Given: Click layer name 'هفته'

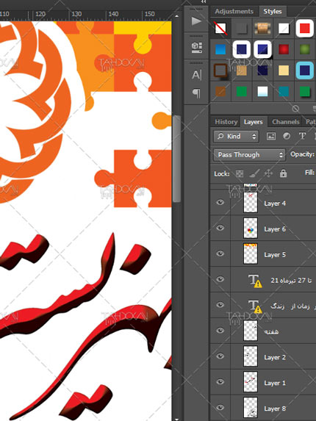Looking at the screenshot, I should tap(271, 332).
